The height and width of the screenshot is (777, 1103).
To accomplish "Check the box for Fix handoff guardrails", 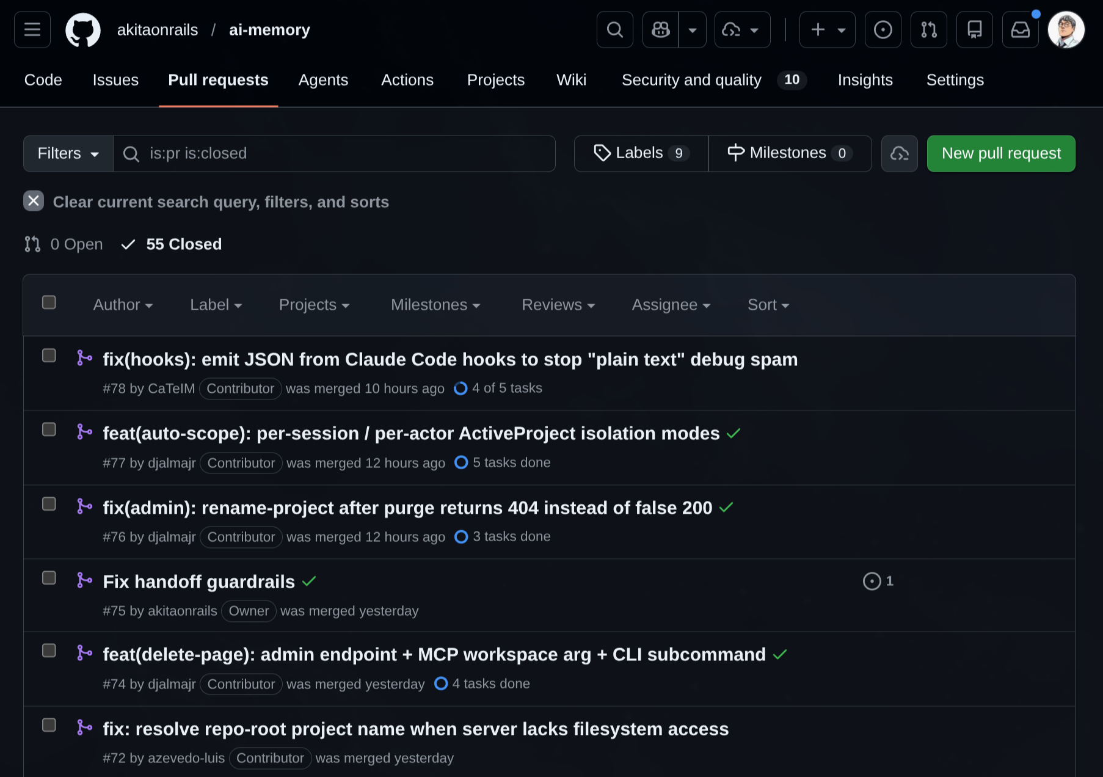I will 49,578.
